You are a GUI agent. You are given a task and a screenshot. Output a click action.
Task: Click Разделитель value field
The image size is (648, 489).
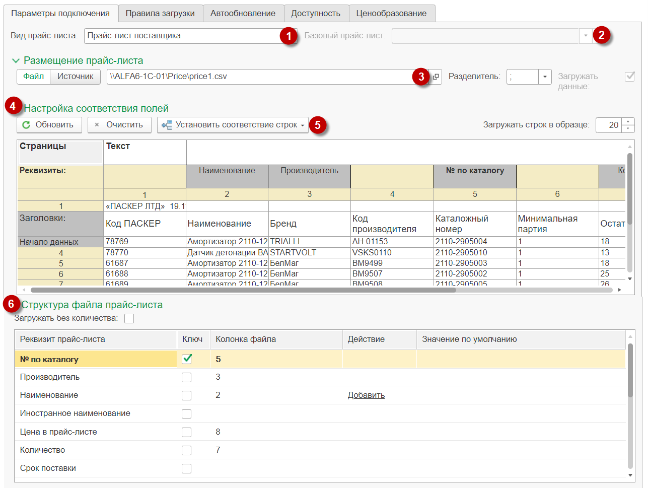coord(523,77)
